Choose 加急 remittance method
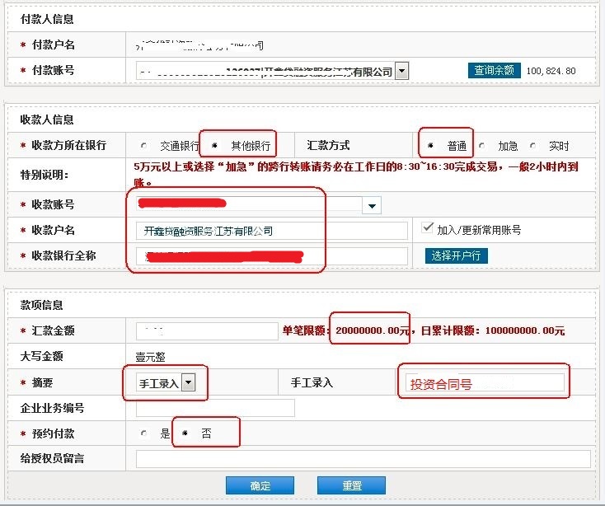This screenshot has height=506, width=605. [482, 146]
